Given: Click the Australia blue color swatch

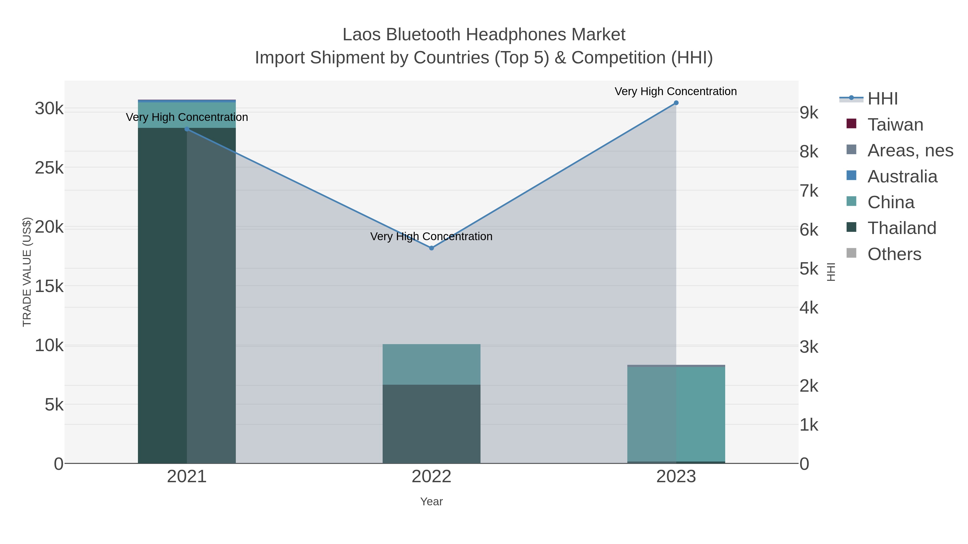Looking at the screenshot, I should point(851,175).
